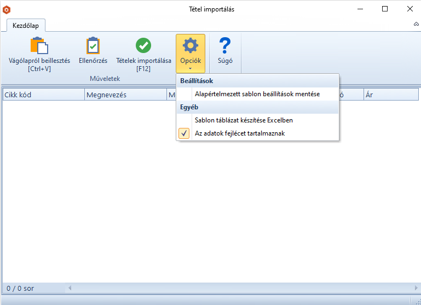Click the Tételek importálása green checkmark

coord(143,46)
